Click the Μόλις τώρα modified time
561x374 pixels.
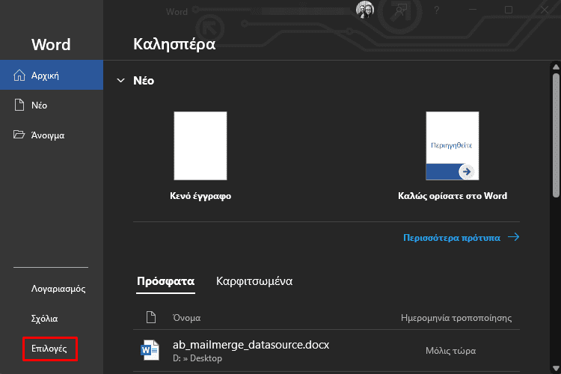pos(450,351)
